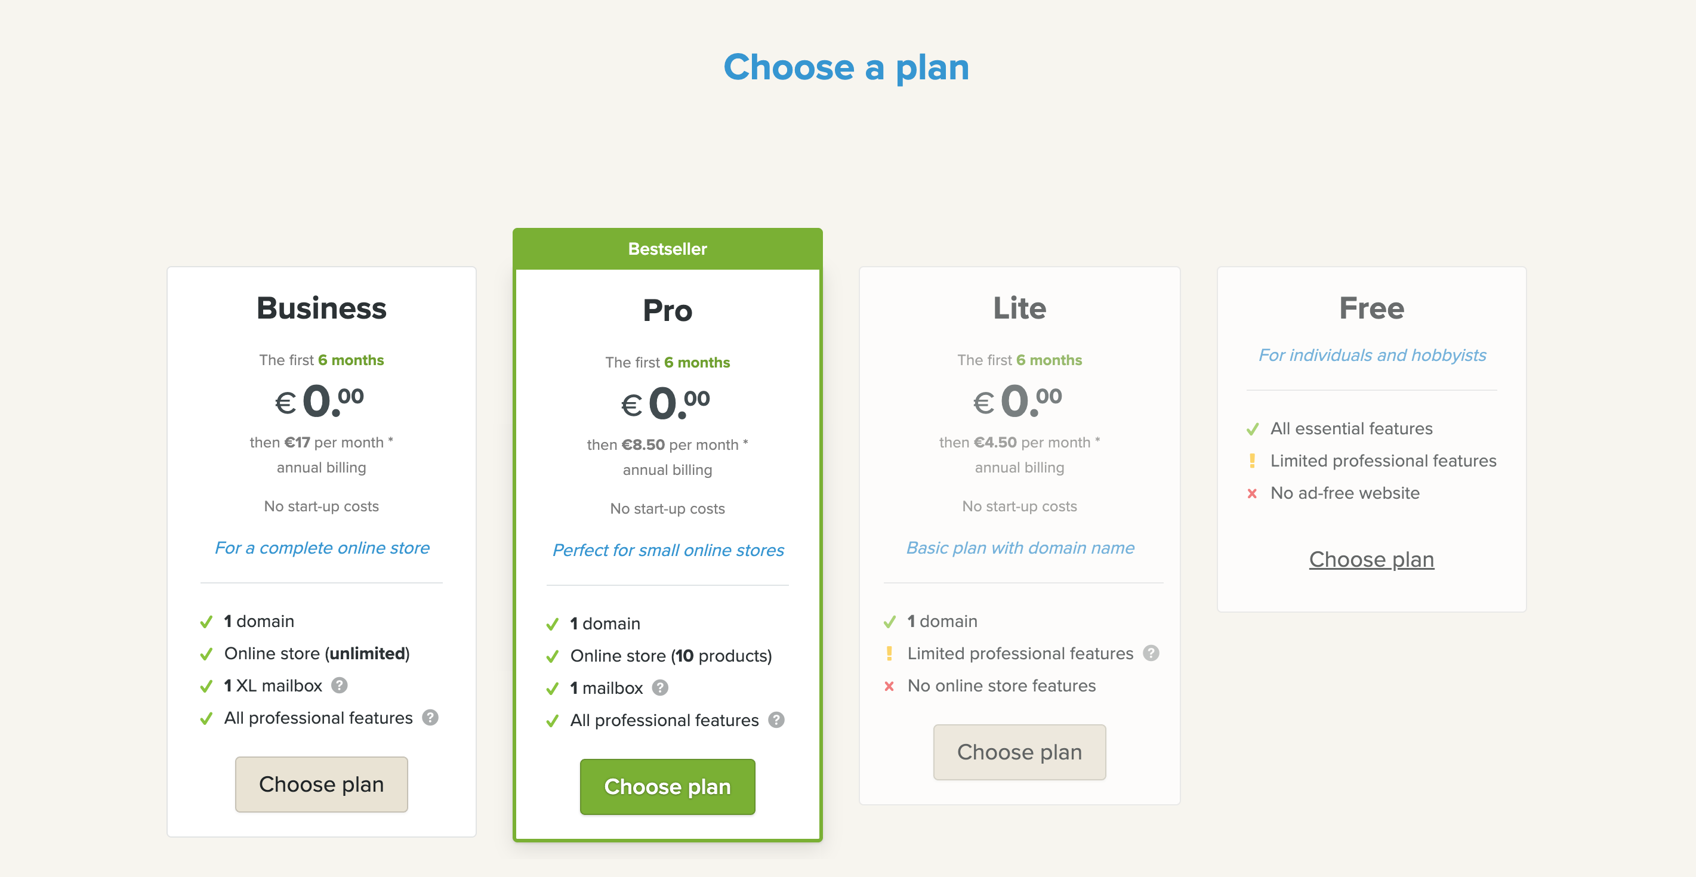The width and height of the screenshot is (1696, 877).
Task: Open help for Pro all professional features
Action: (776, 720)
